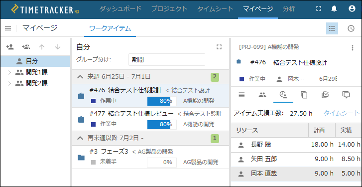This screenshot has height=187, width=362.
Task: Click the 6月29日 due date in the detail header
Action: click(328, 79)
